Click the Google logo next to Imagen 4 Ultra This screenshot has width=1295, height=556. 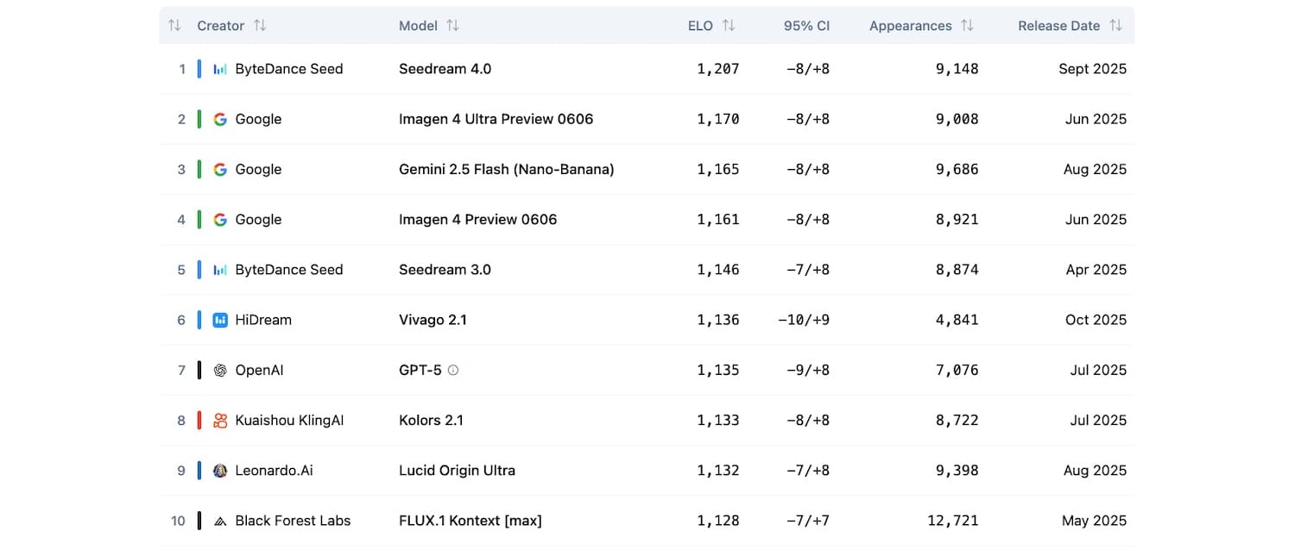pyautogui.click(x=220, y=119)
